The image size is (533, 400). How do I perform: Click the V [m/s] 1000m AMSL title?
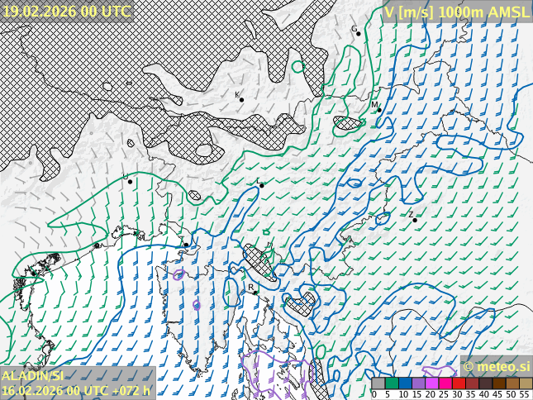(457, 12)
